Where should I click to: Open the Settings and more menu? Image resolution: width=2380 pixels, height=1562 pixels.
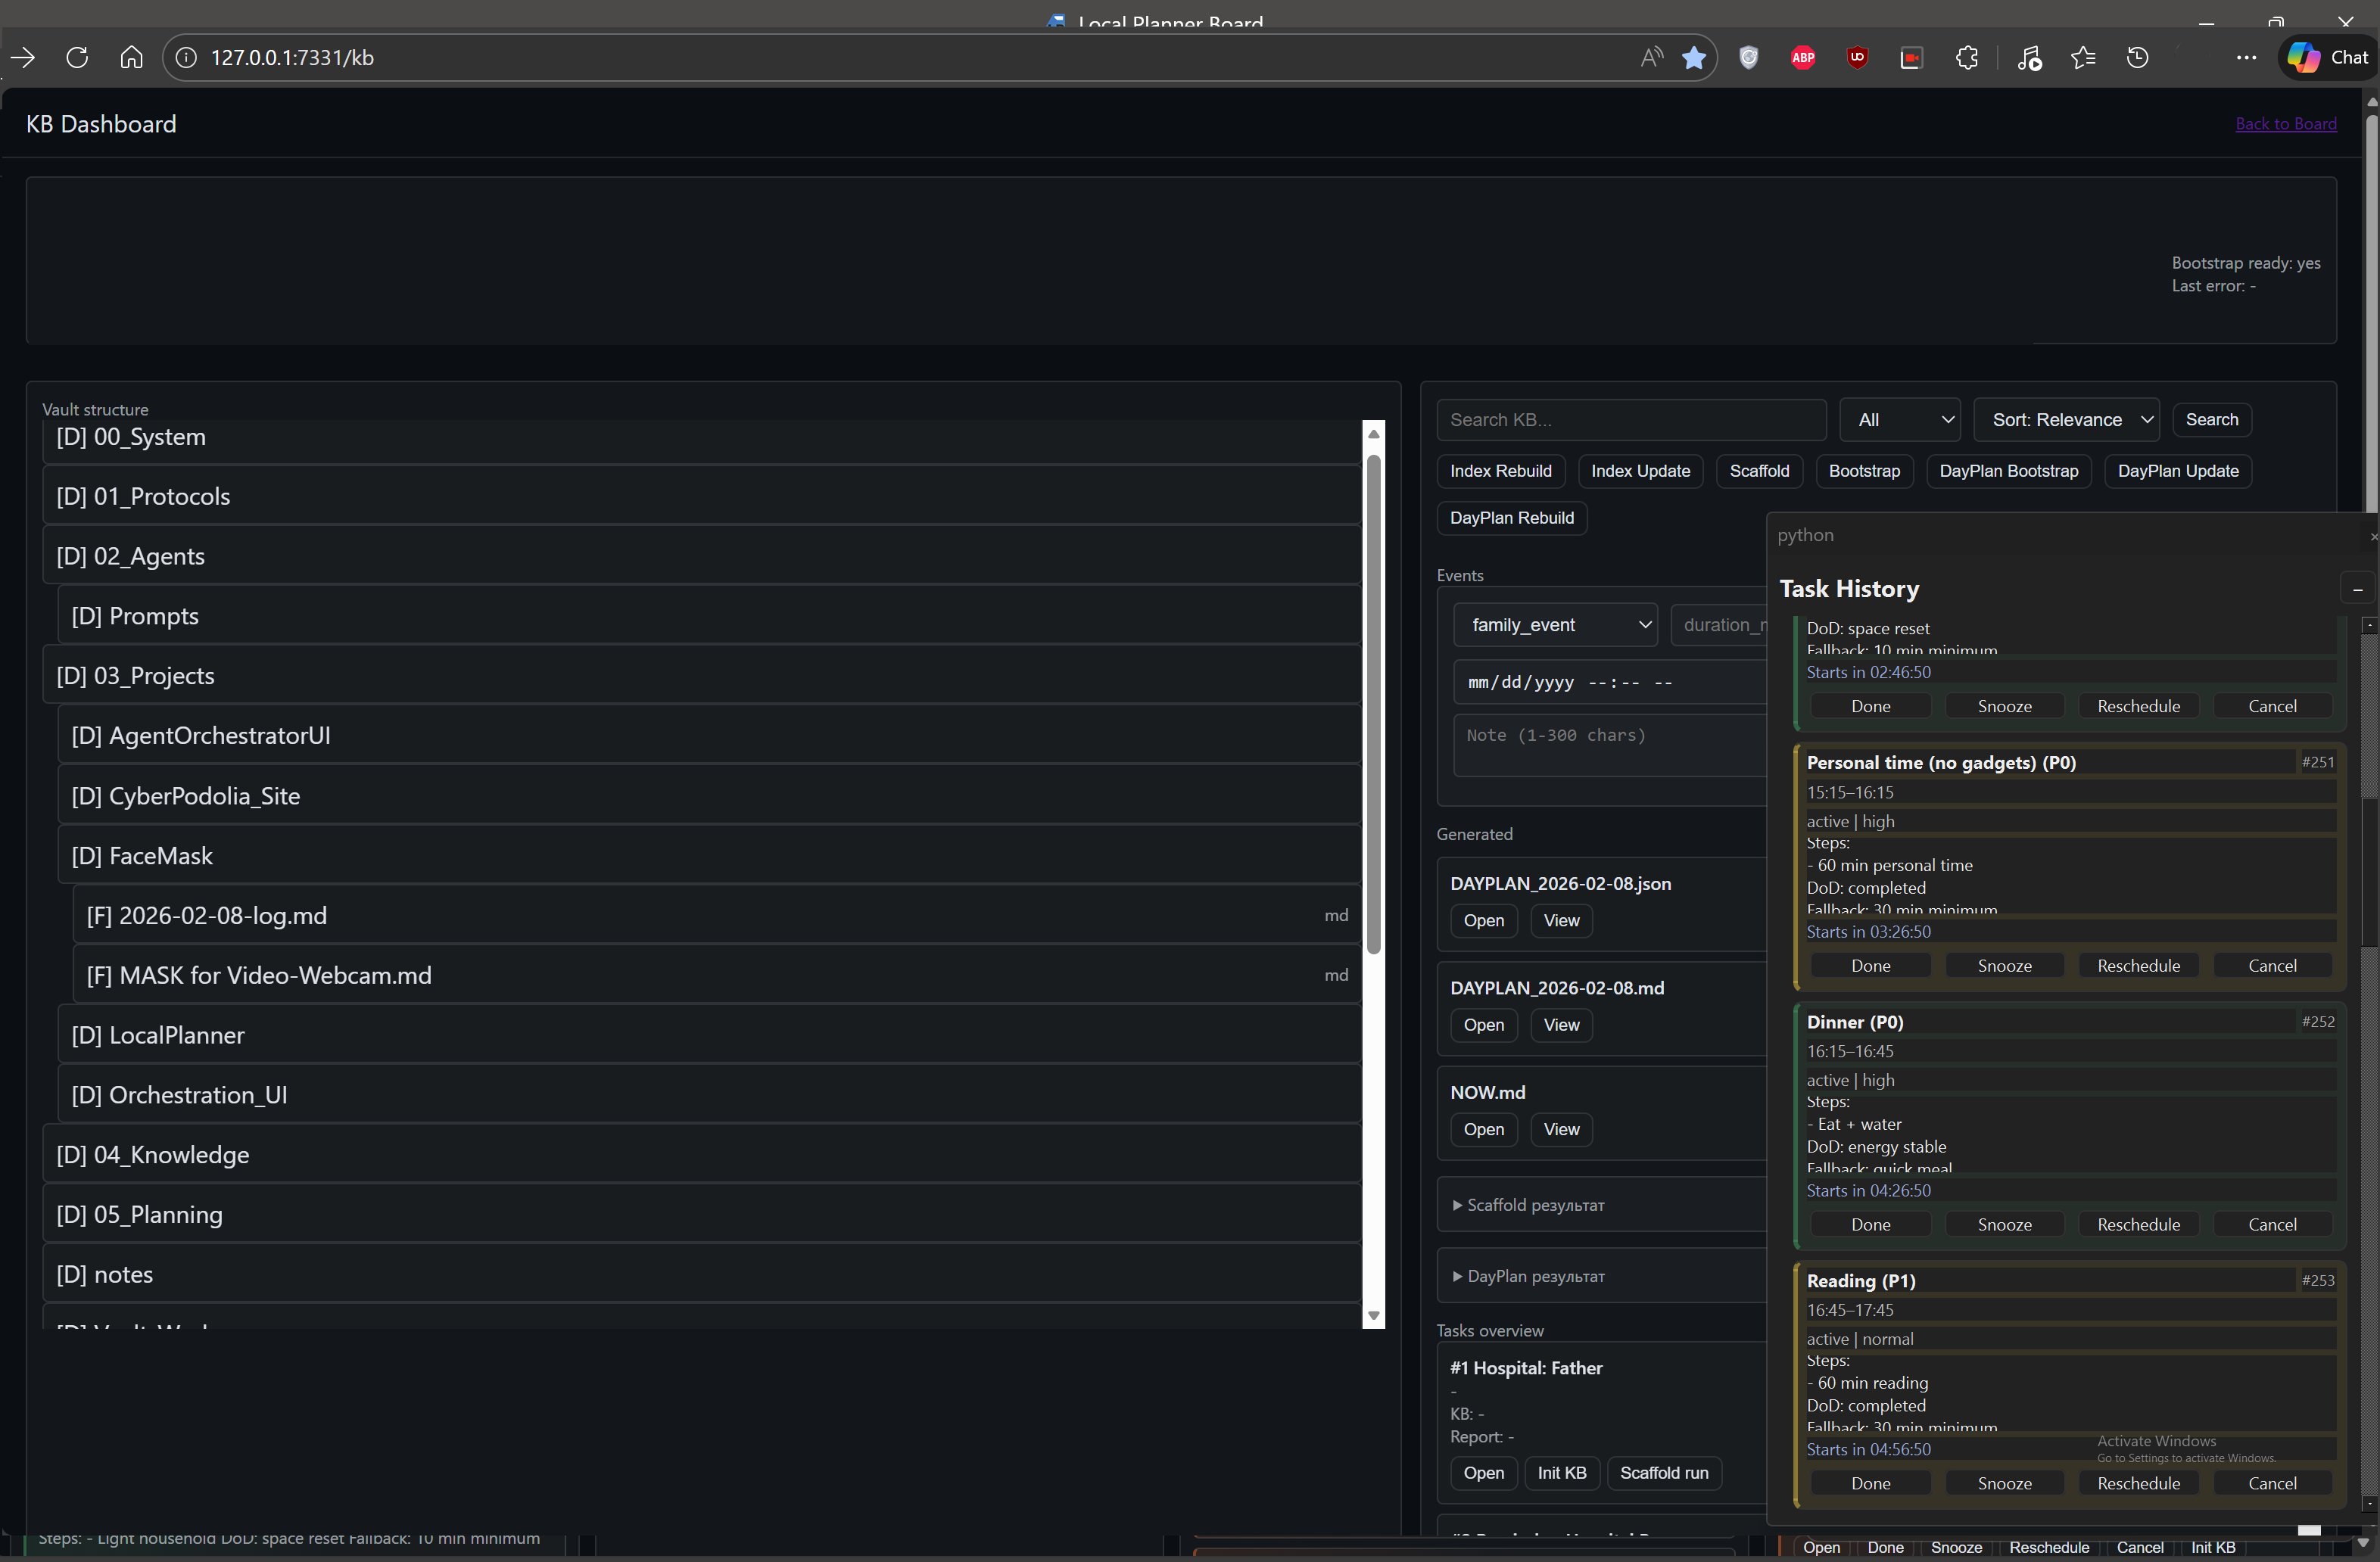click(2246, 57)
